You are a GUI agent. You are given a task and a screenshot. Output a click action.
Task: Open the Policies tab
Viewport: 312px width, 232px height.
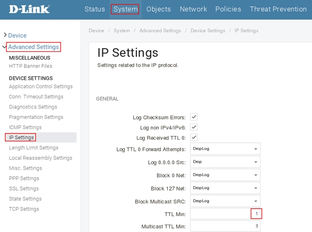point(228,9)
